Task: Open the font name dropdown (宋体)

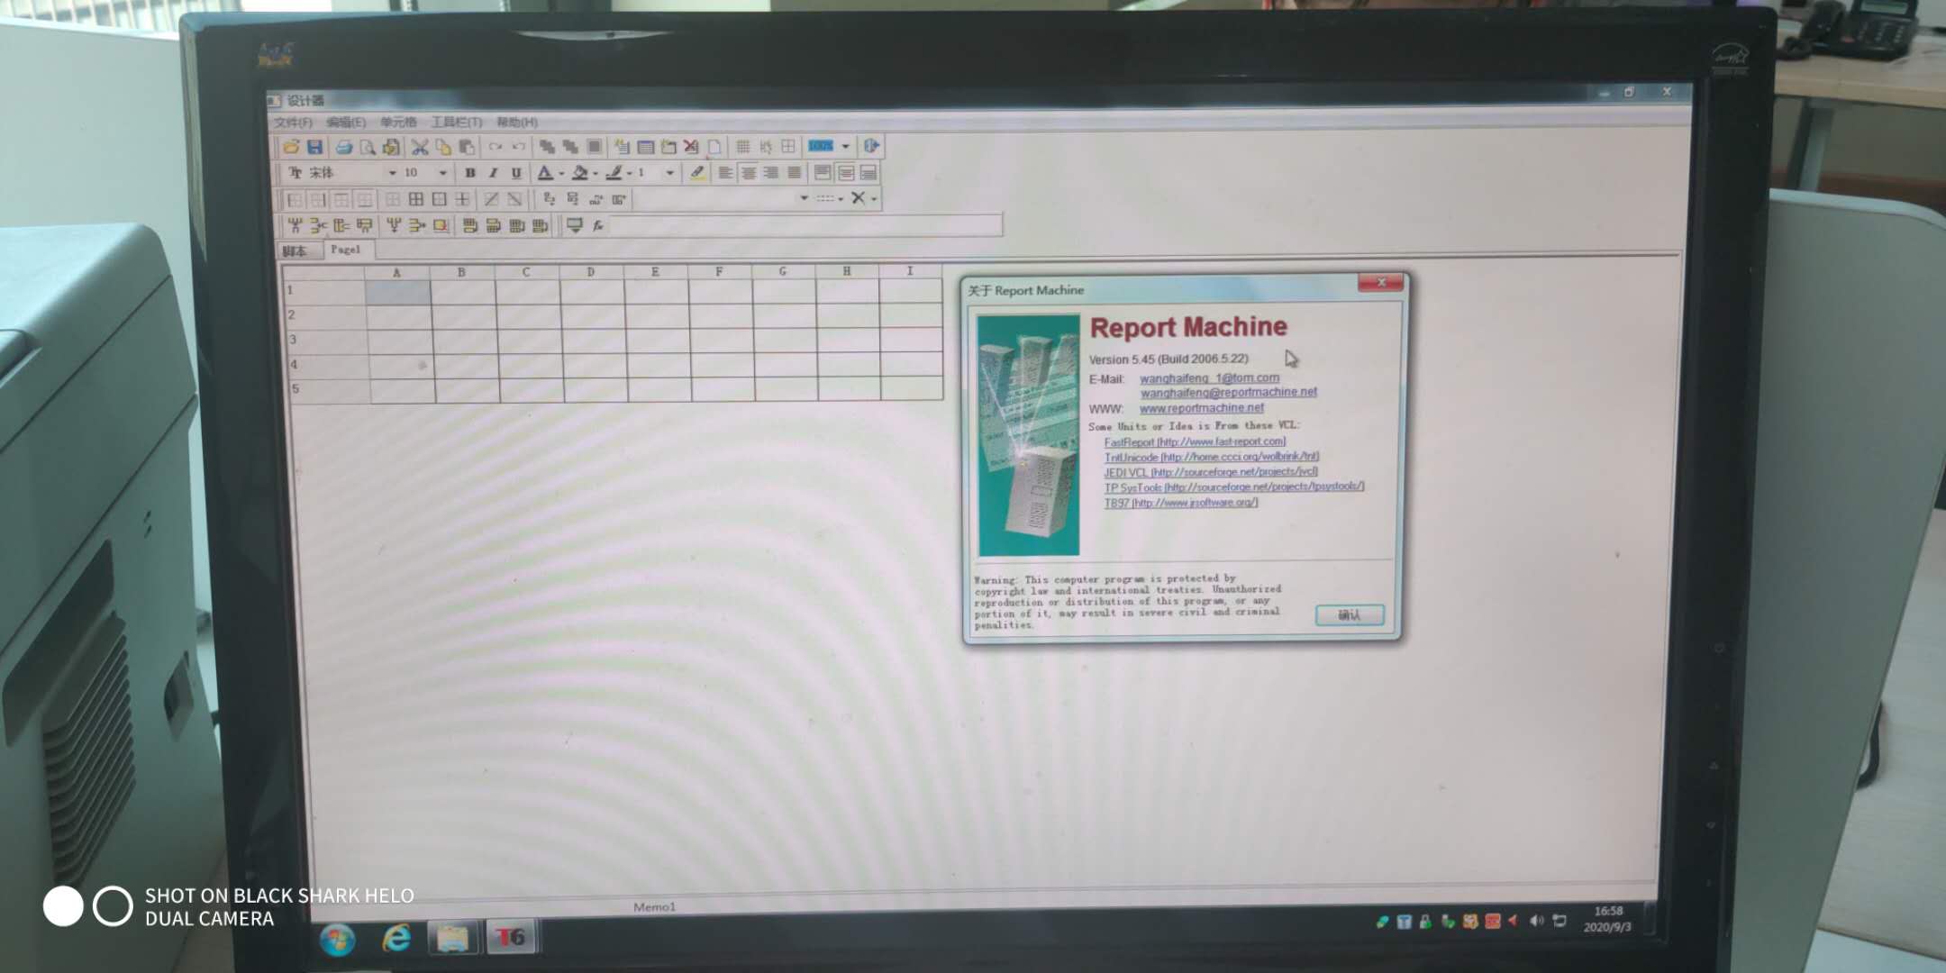Action: point(392,173)
